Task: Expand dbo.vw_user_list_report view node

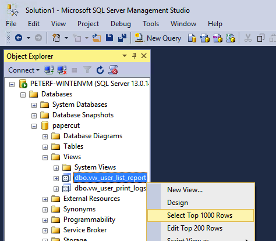Action: tap(56, 178)
